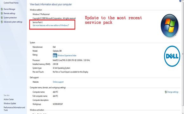Click the shield icon next to Change settings

pos(166,92)
